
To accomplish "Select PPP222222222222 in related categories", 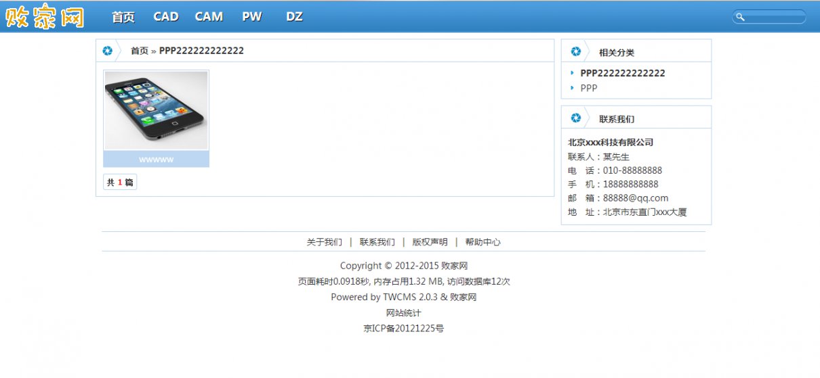I will pos(623,73).
